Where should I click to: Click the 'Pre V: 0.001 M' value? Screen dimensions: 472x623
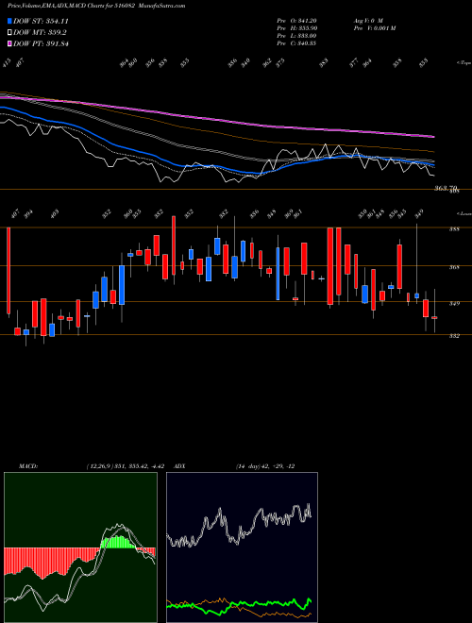[374, 28]
